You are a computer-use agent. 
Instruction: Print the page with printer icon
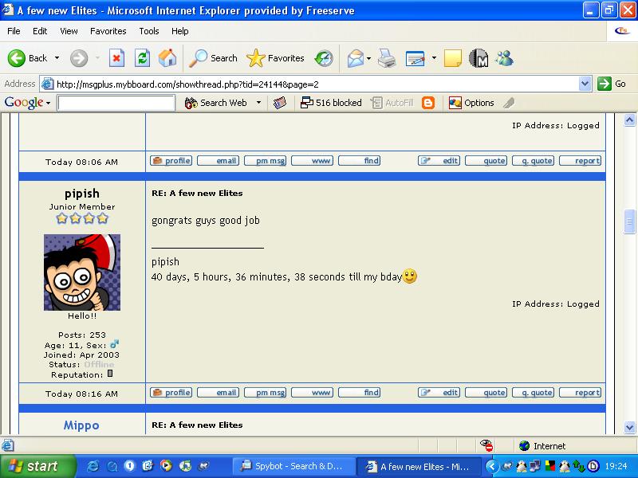(387, 58)
